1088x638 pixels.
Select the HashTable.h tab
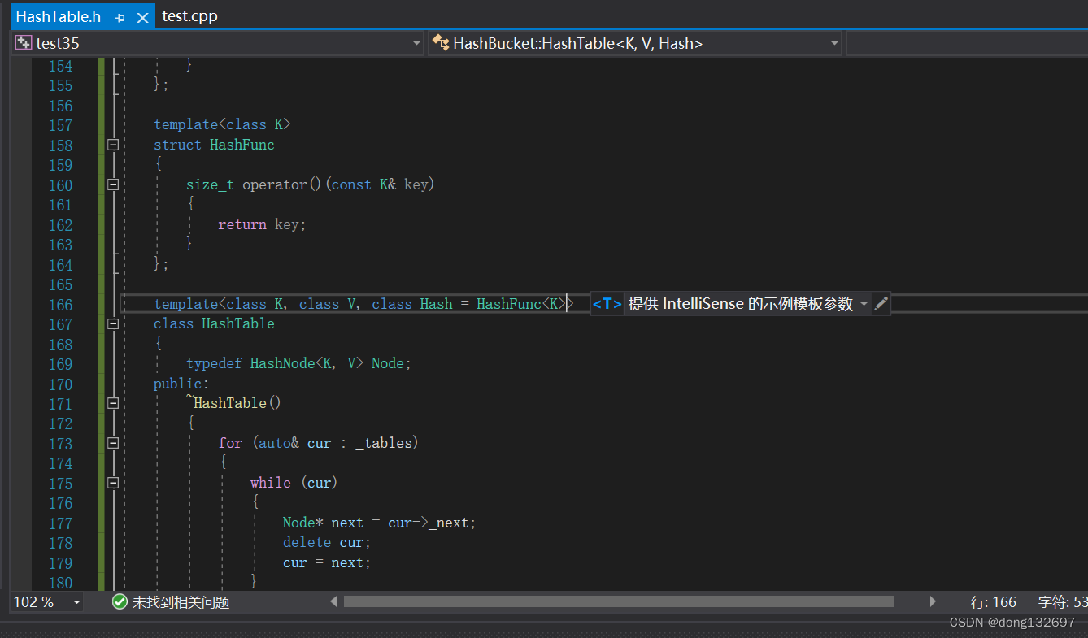point(59,16)
